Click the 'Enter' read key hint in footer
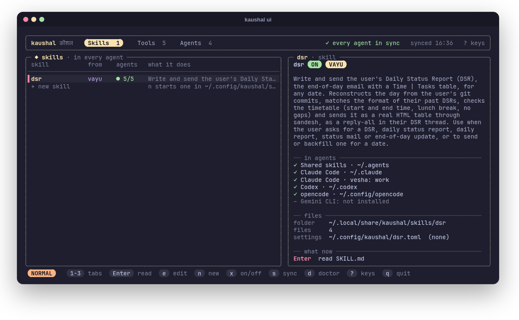This screenshot has height=320, width=519. tap(122, 273)
